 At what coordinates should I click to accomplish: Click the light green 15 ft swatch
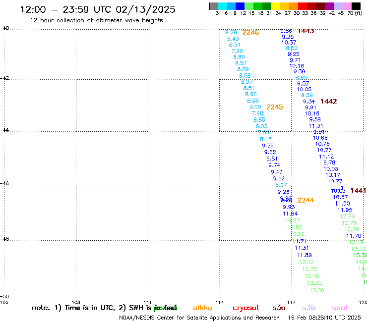[x=249, y=6]
